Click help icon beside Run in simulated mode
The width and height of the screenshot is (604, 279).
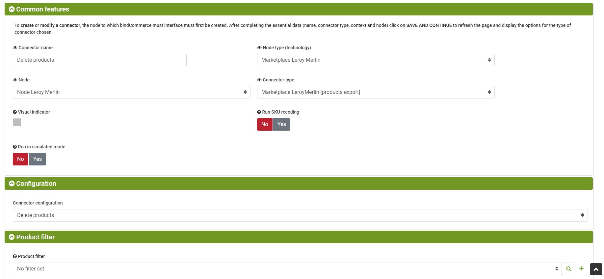point(15,147)
